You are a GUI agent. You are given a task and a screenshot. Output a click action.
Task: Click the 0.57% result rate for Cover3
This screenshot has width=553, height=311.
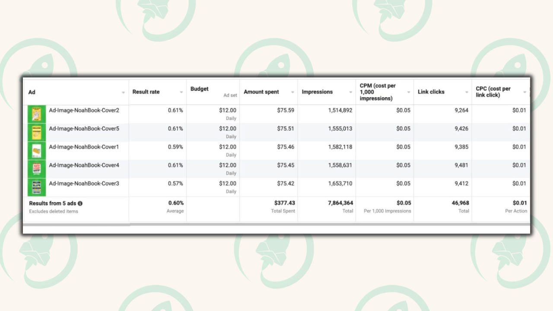click(x=175, y=184)
